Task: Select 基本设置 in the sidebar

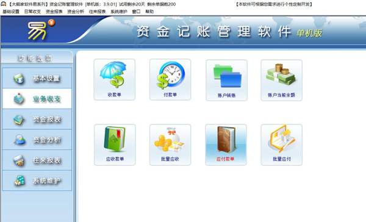Action: tap(37, 78)
